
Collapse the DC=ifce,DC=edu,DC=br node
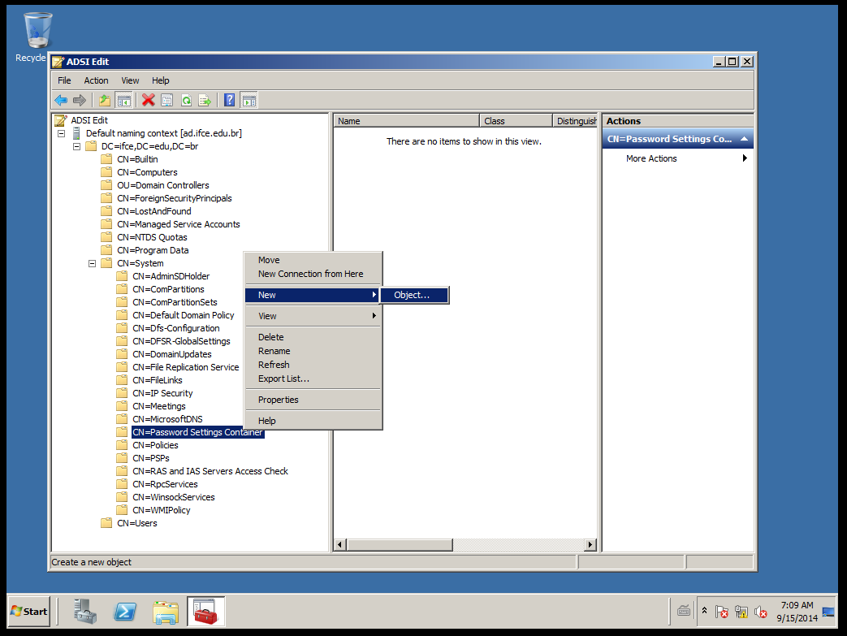[x=76, y=146]
